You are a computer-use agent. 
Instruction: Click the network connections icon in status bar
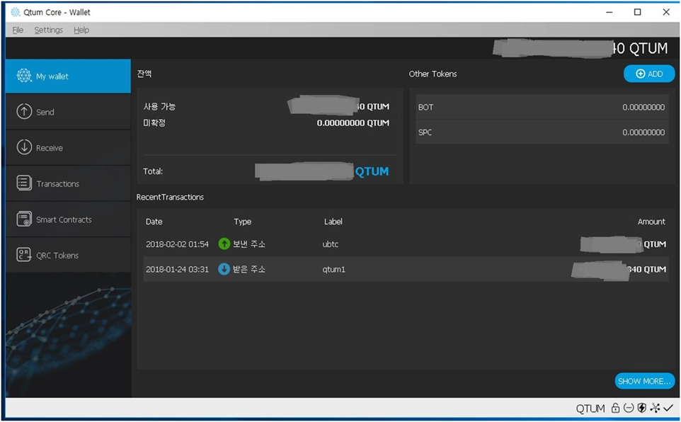[655, 408]
